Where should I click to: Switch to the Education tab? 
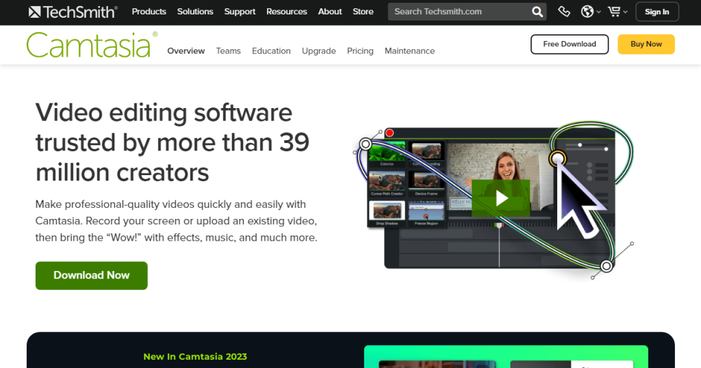point(271,51)
